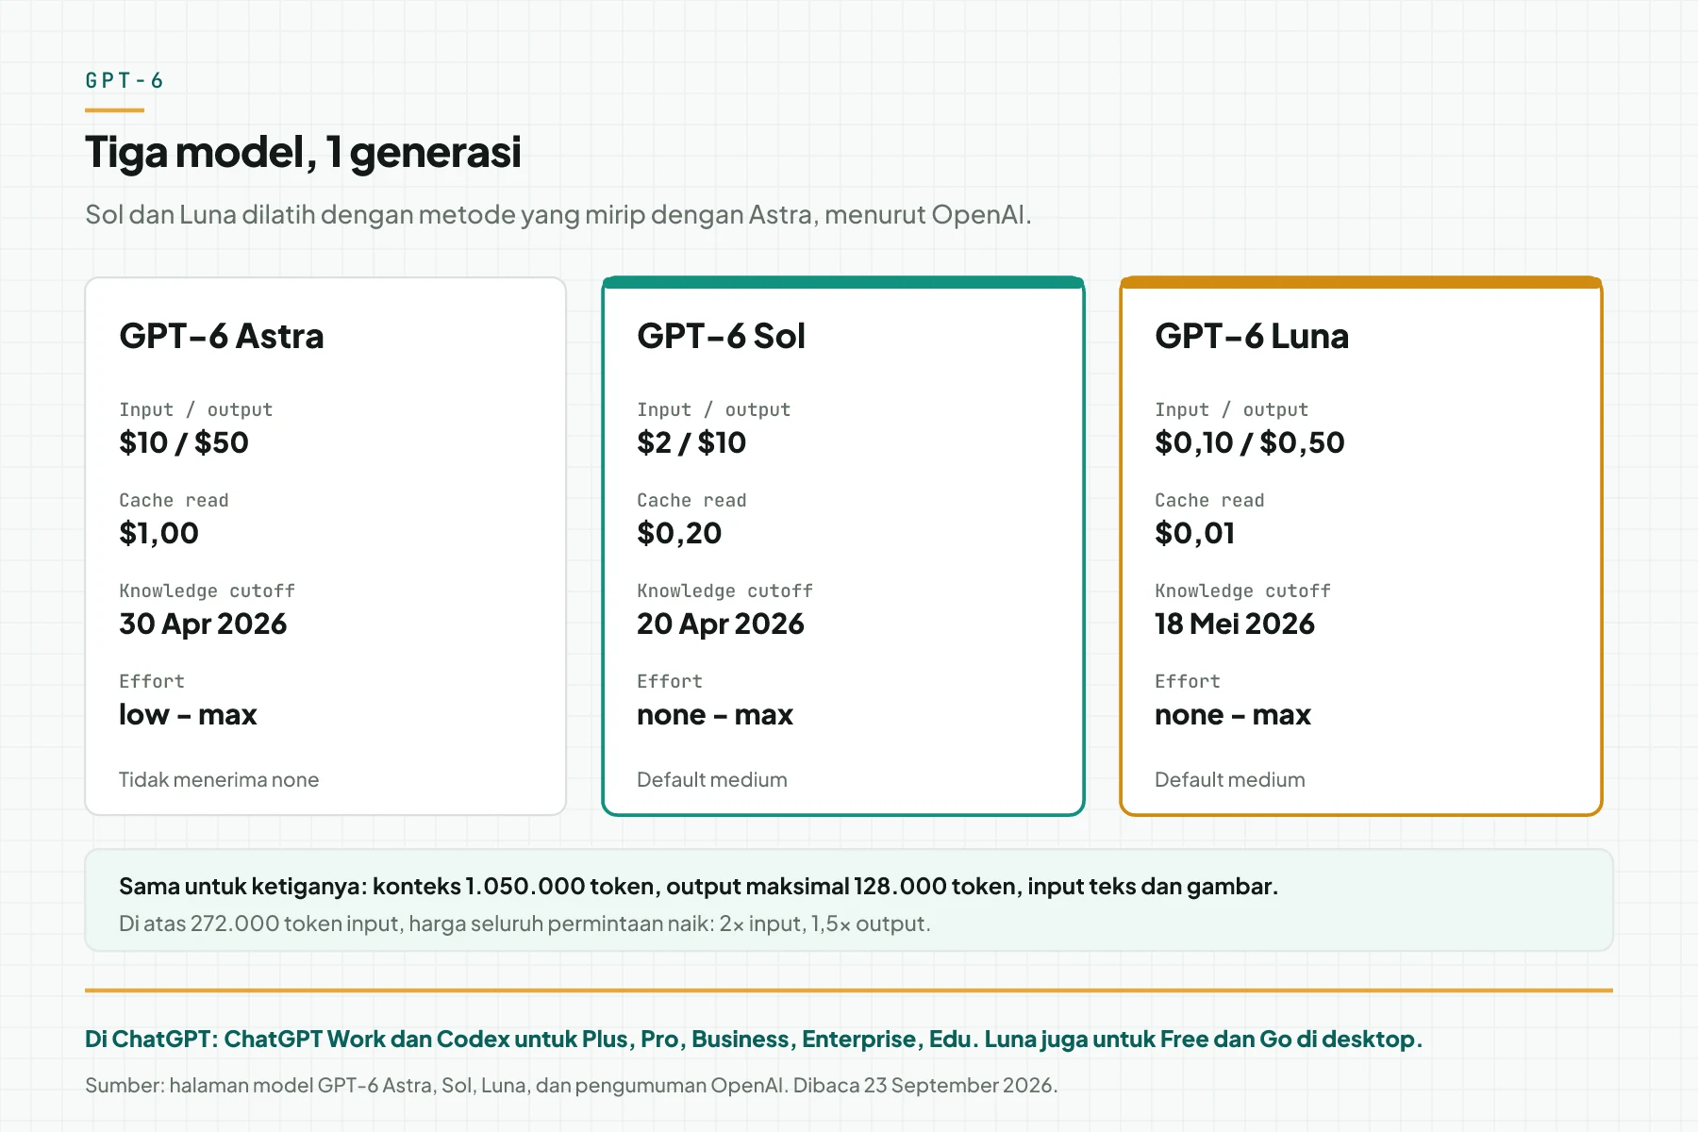Click the Effort label in Astra card
Viewport: 1698px width, 1132px height.
tap(152, 681)
